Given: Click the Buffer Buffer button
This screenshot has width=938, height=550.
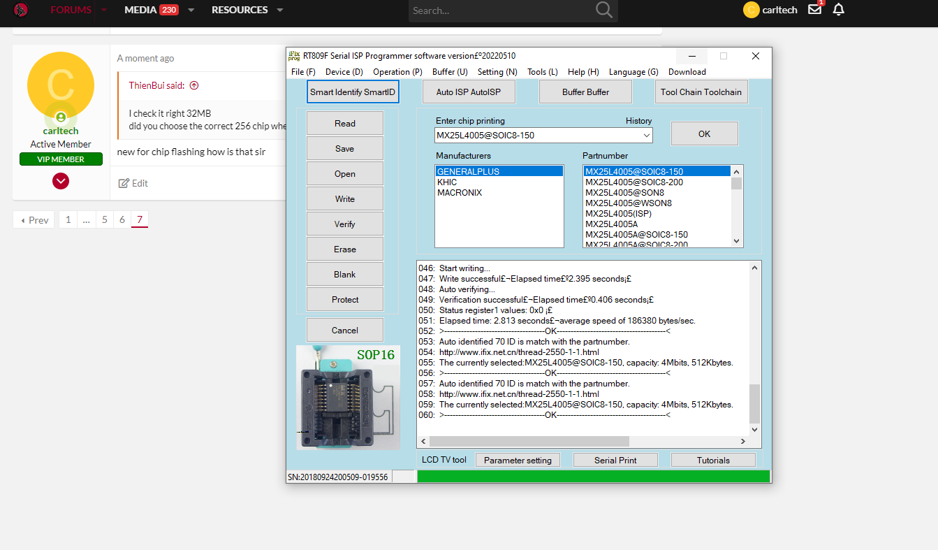Looking at the screenshot, I should [585, 92].
